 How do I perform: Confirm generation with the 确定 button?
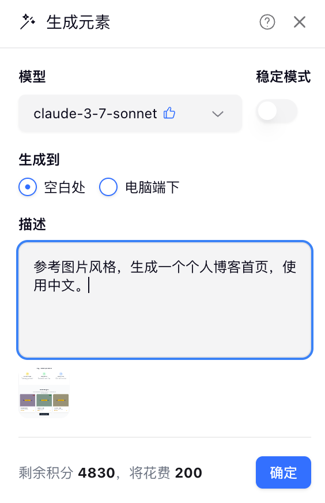pos(284,472)
